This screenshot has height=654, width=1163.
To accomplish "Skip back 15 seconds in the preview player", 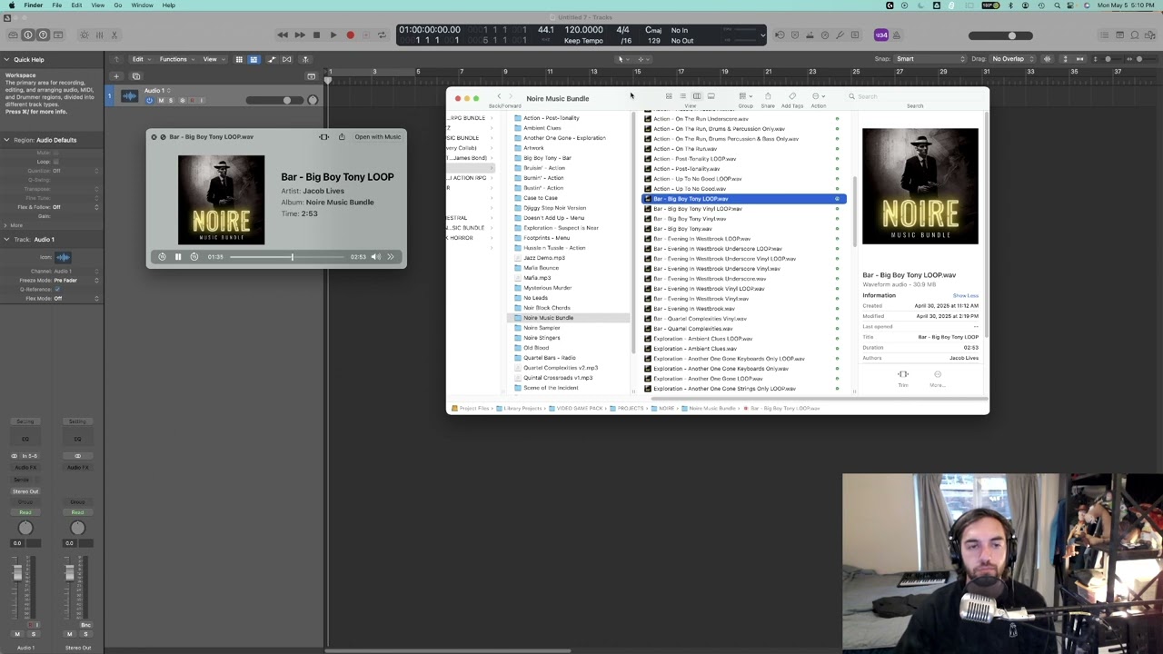I will click(162, 257).
